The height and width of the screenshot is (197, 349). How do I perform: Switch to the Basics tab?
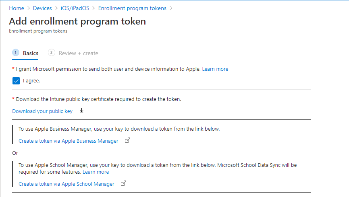[x=31, y=53]
